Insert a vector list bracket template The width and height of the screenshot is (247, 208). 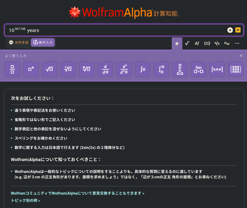pyautogui.click(x=217, y=69)
